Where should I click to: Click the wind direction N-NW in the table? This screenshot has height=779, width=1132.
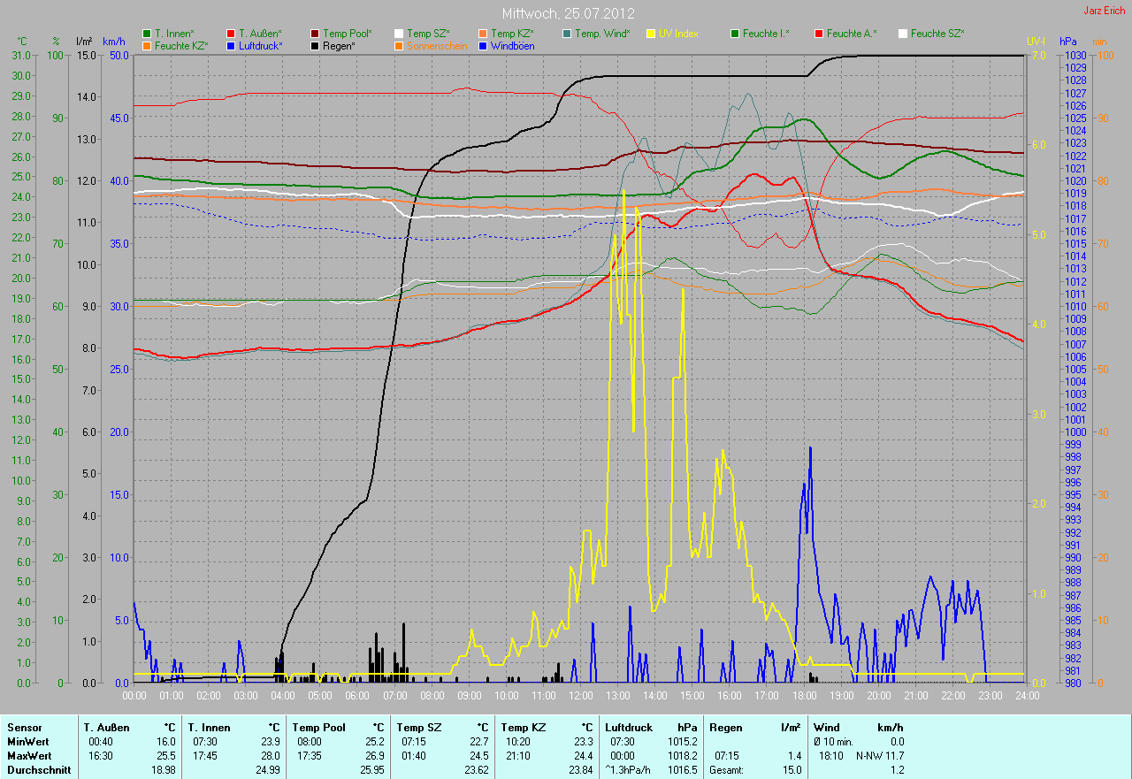[870, 756]
